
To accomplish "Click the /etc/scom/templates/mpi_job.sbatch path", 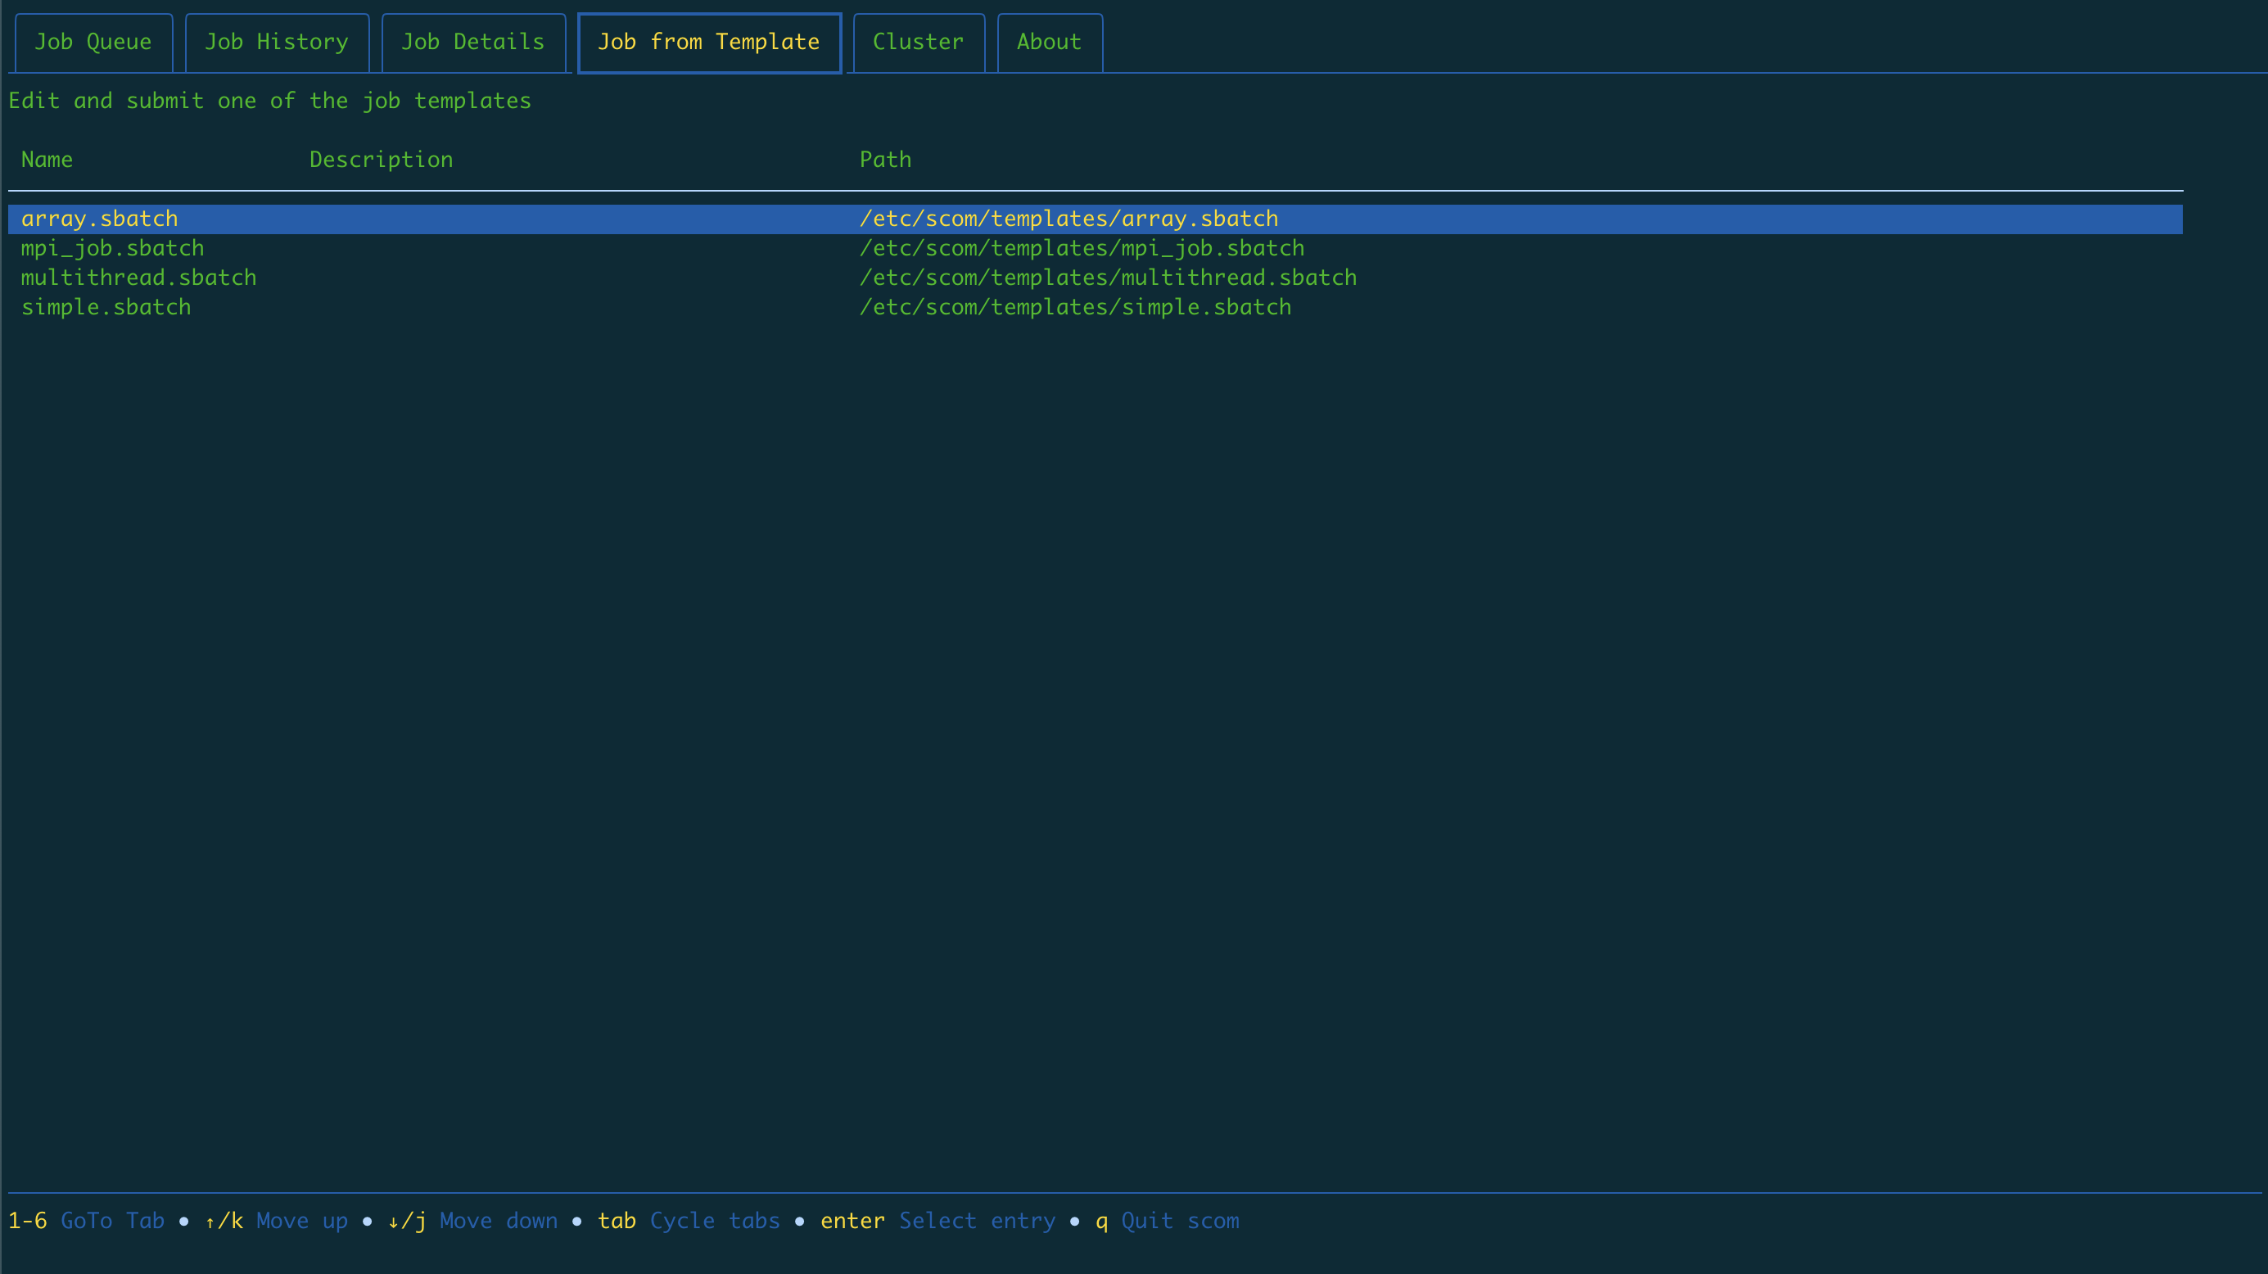I will pos(1081,248).
